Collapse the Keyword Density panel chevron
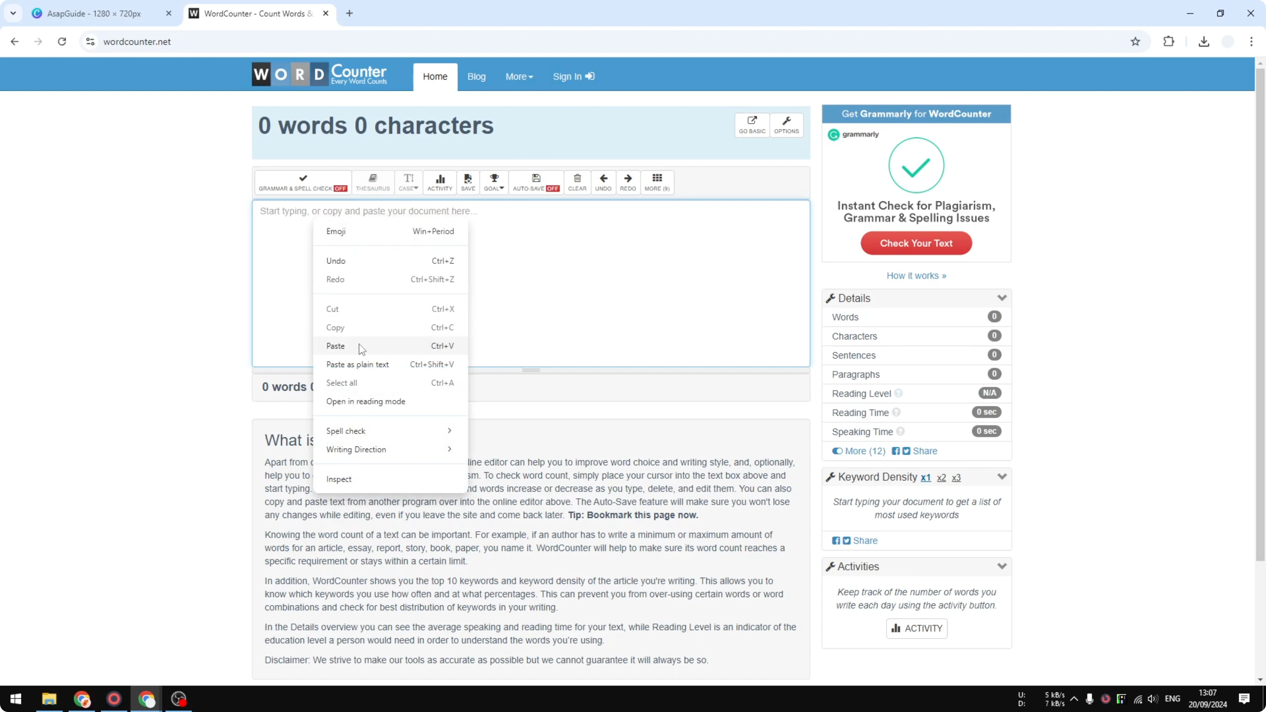1266x712 pixels. (x=1001, y=477)
